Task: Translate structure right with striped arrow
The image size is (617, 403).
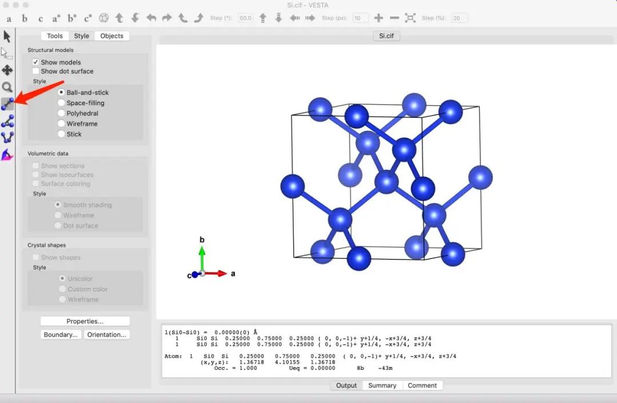Action: (x=310, y=18)
